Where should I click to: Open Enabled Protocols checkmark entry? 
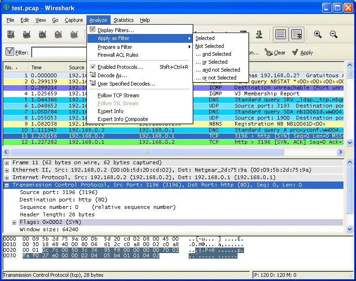tap(120, 67)
